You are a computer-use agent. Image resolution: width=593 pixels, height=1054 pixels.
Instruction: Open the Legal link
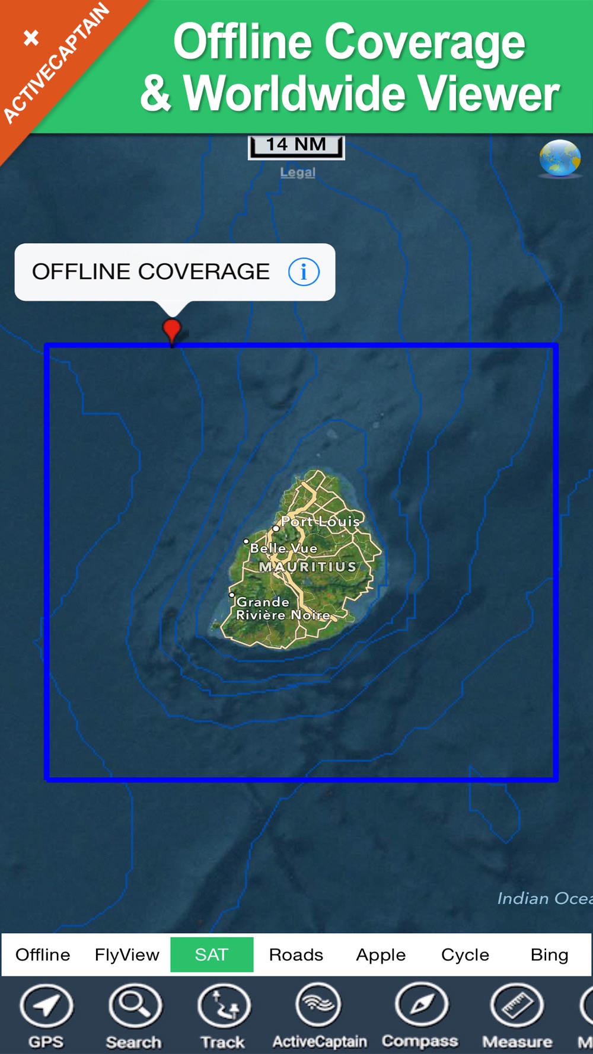(298, 173)
